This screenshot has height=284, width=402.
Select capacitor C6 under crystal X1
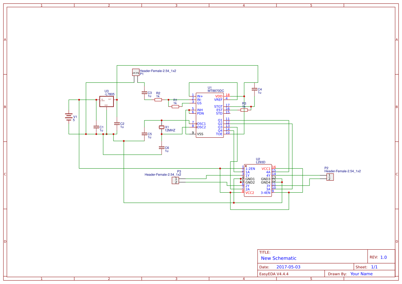(162, 147)
